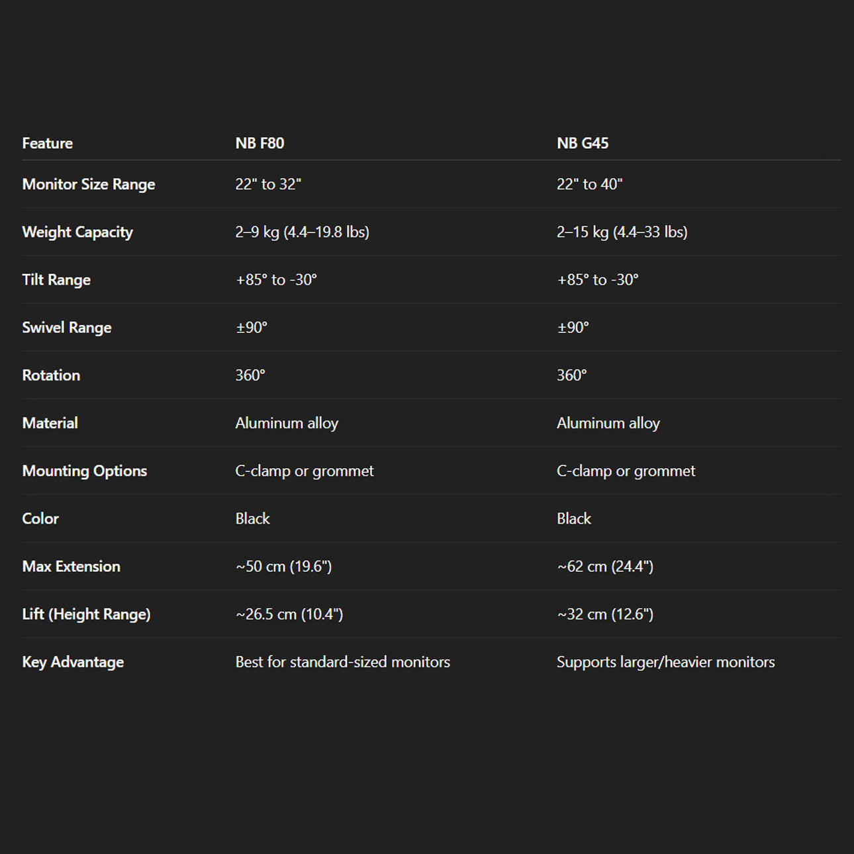Click the Material row label
Image resolution: width=854 pixels, height=854 pixels.
click(x=50, y=423)
